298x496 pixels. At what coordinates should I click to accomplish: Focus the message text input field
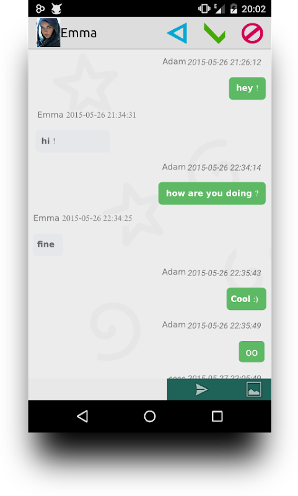[98, 389]
